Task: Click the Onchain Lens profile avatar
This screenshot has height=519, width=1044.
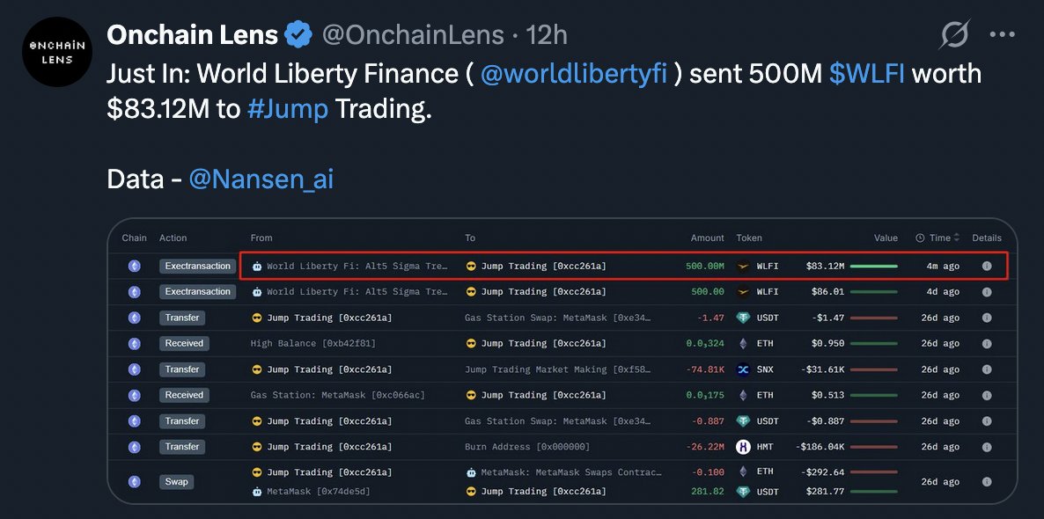Action: click(x=57, y=52)
